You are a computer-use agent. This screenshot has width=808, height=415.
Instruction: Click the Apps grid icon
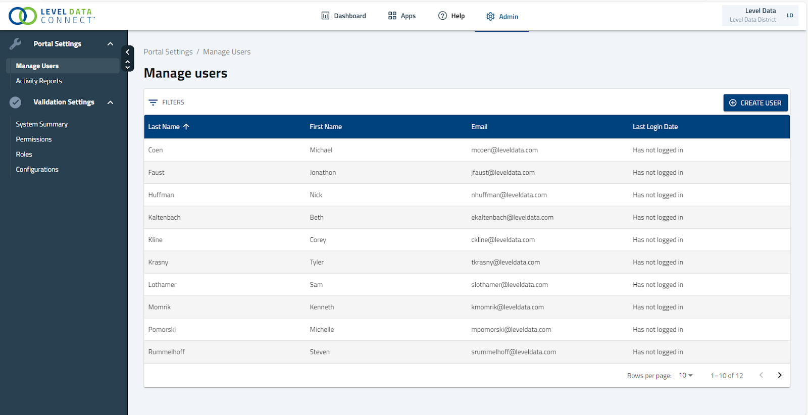[392, 16]
